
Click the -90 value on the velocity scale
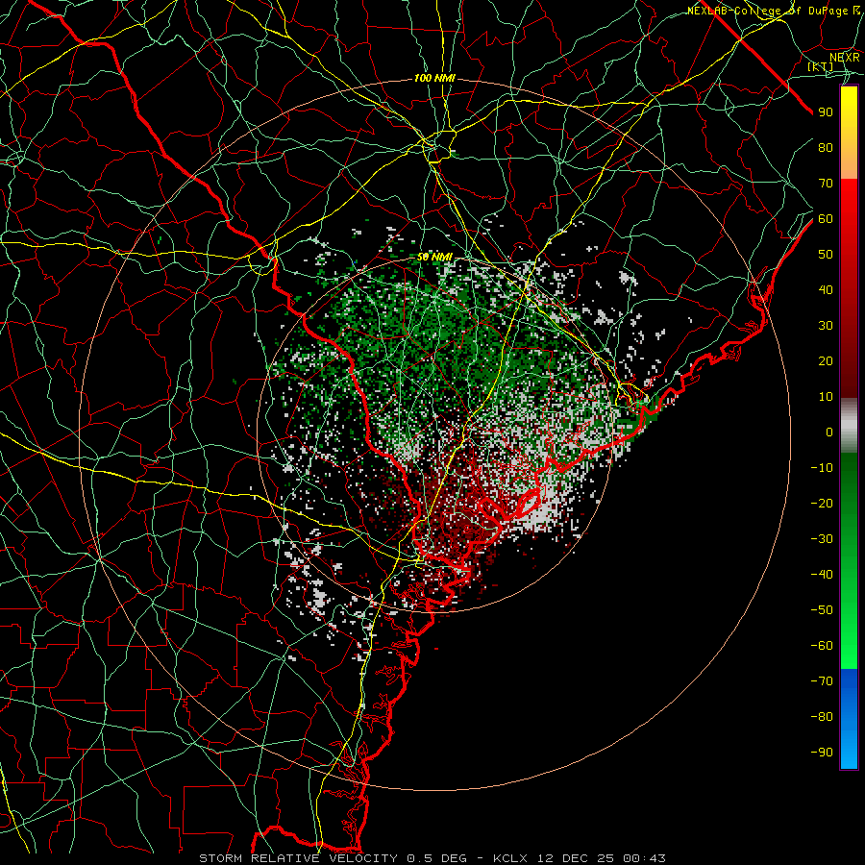[x=822, y=753]
